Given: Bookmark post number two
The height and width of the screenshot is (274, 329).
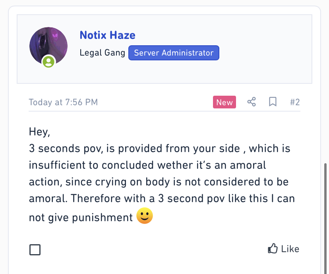Looking at the screenshot, I should pyautogui.click(x=273, y=102).
